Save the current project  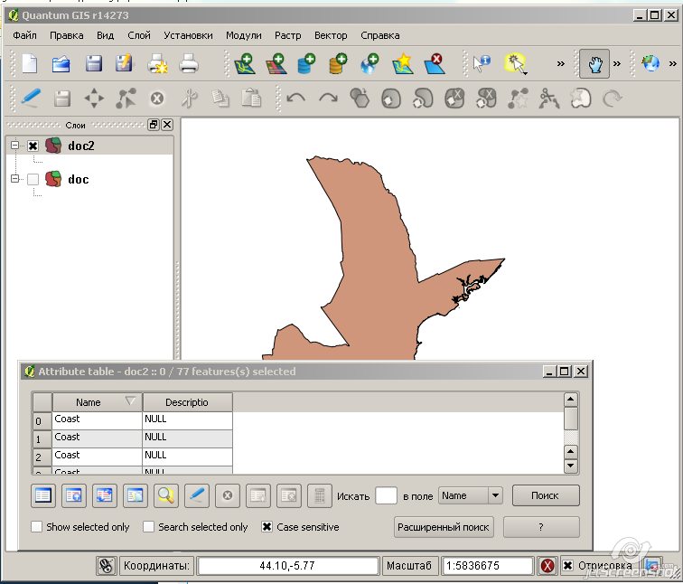pos(93,63)
